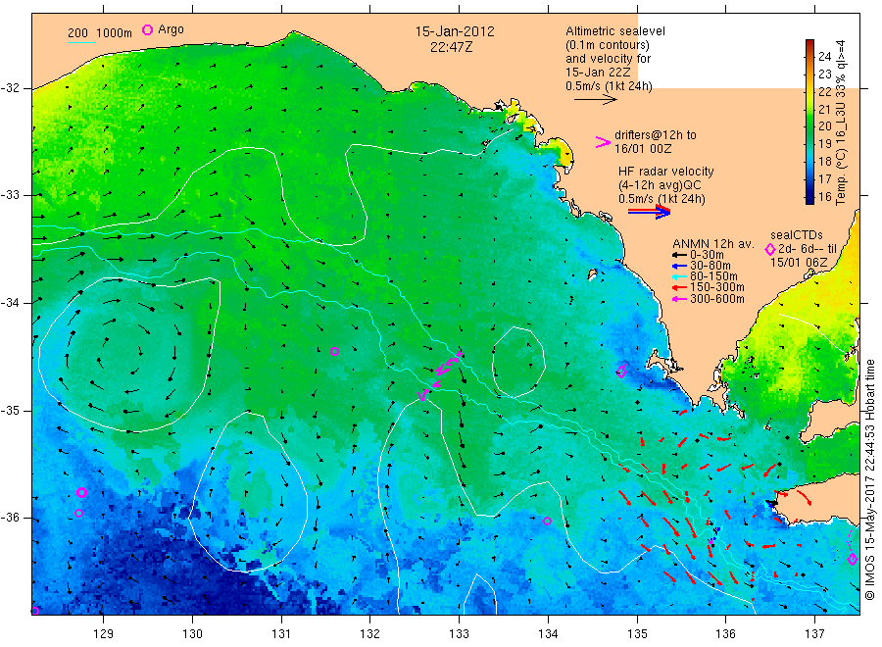The image size is (882, 647).
Task: Click the 'HF radar velocity' legend text
Action: coord(666,171)
